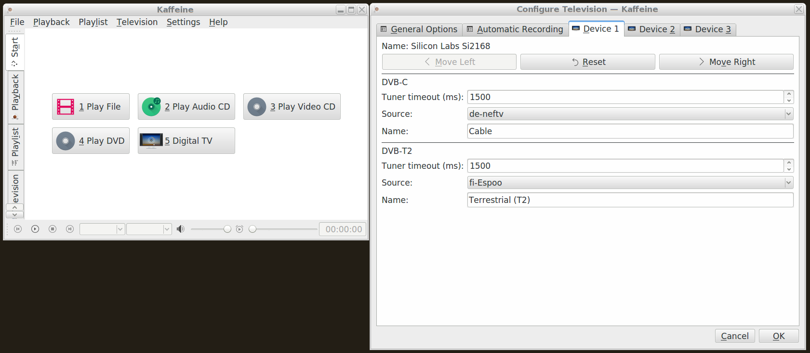Select the Television side tab
Image resolution: width=810 pixels, height=353 pixels.
(15, 187)
